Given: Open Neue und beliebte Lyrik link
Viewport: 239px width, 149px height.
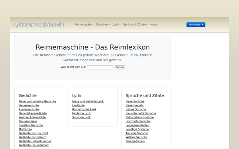Looking at the screenshot, I should tap(88, 101).
